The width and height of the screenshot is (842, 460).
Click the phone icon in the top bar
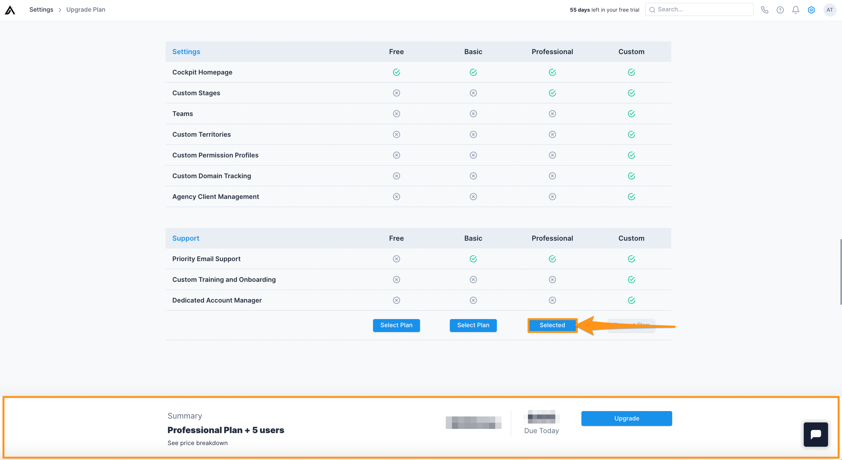click(x=765, y=10)
